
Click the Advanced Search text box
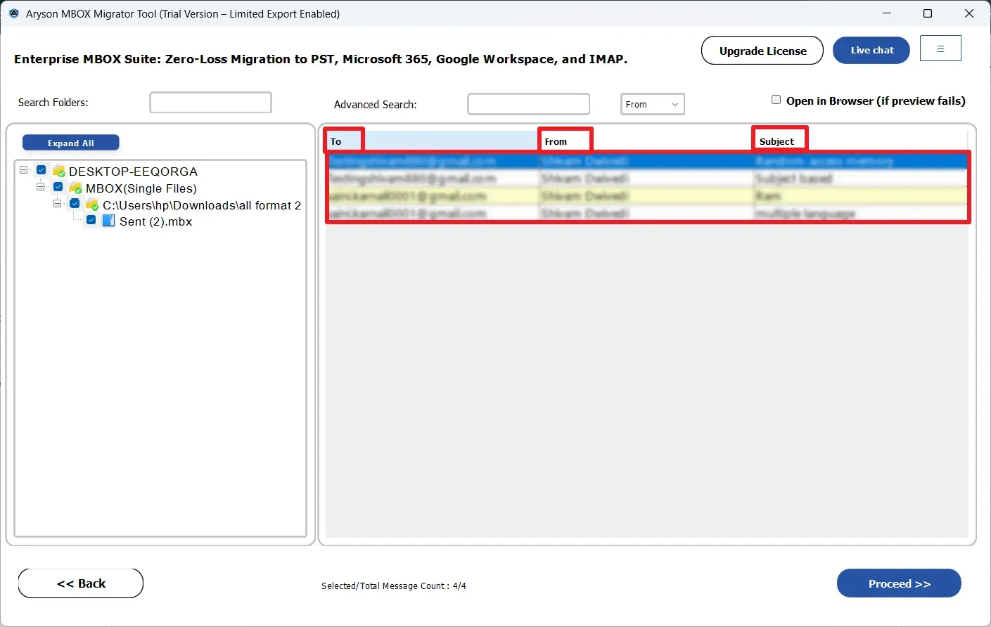click(528, 104)
